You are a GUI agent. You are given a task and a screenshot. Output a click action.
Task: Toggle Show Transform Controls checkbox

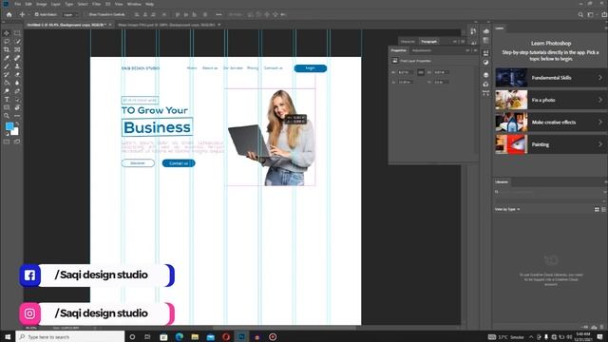(86, 15)
